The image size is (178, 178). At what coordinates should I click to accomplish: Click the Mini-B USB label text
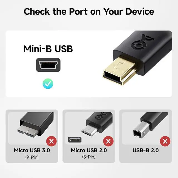[48, 49]
